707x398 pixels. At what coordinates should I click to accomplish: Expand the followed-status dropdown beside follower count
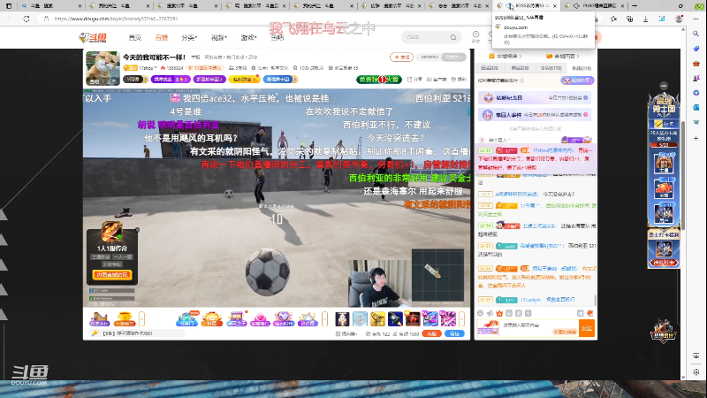pyautogui.click(x=453, y=57)
